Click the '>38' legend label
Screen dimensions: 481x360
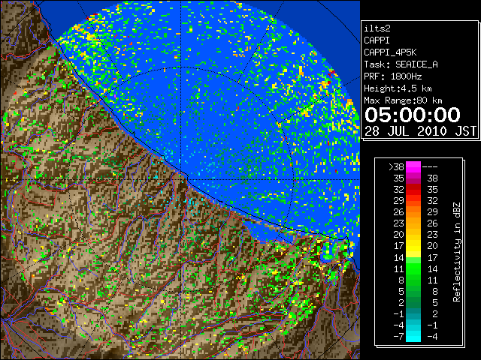click(x=396, y=167)
